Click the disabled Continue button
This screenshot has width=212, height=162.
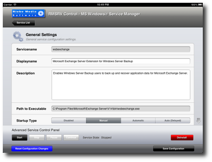tap(71, 138)
